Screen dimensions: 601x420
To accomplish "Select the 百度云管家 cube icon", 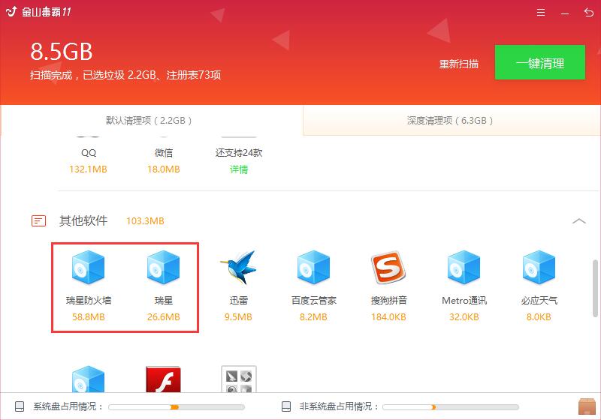I will pyautogui.click(x=313, y=267).
